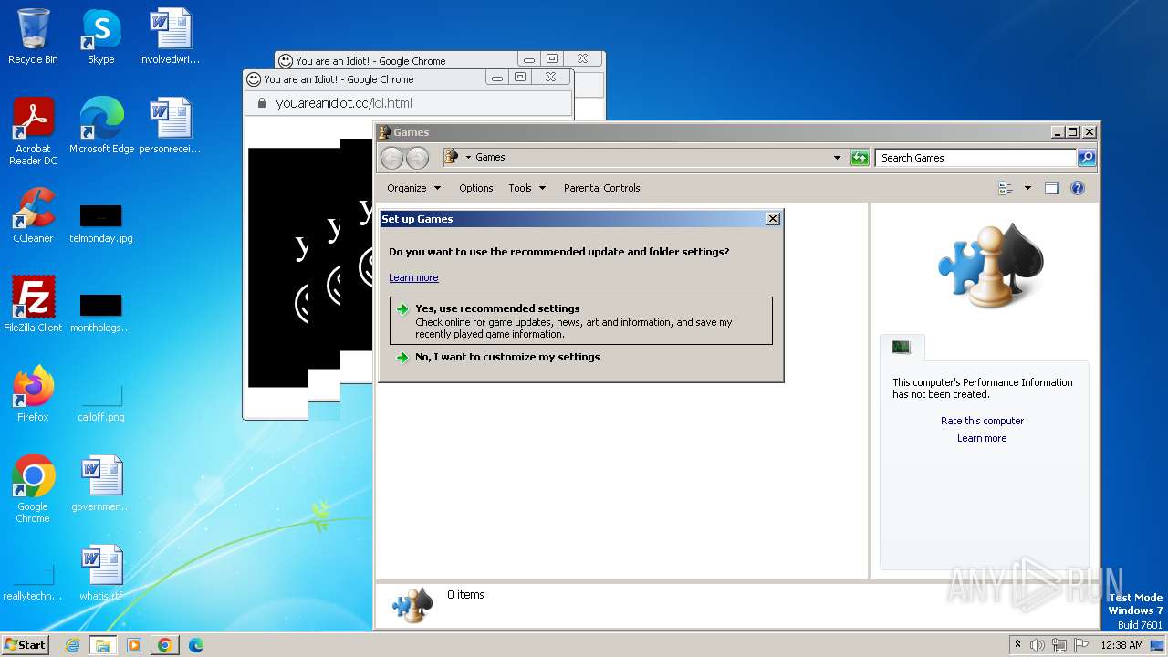Open the FileZilla Client desktop shortcut
The width and height of the screenshot is (1168, 657).
33,305
